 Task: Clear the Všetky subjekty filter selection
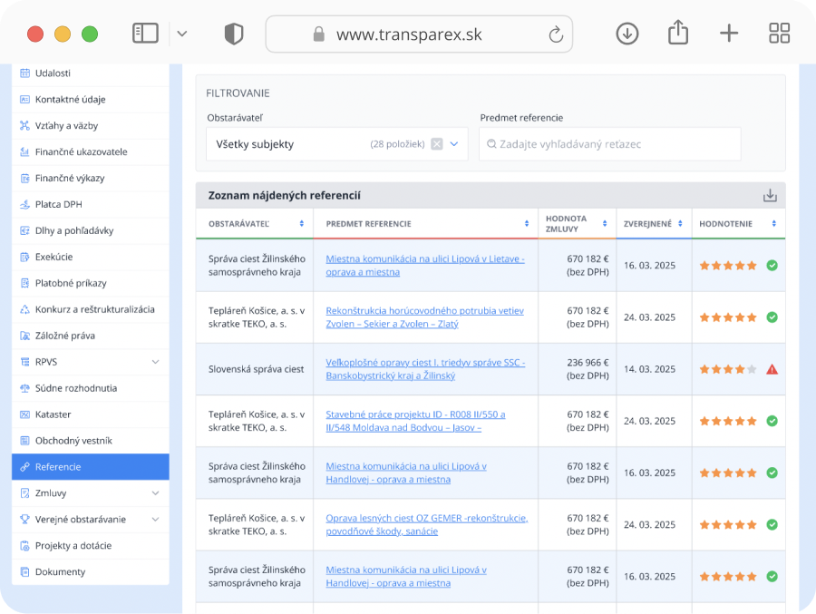437,144
